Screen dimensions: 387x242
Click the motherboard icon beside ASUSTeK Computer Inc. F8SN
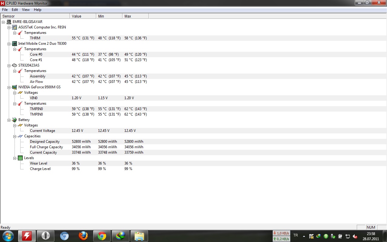(15, 27)
